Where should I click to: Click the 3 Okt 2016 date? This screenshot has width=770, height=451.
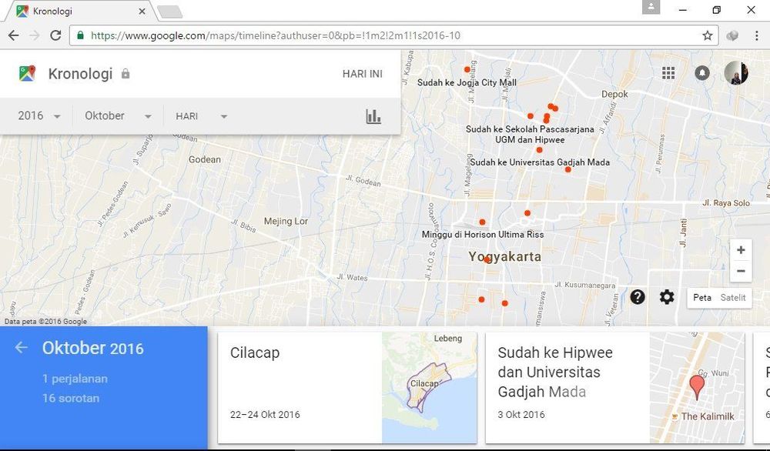point(521,415)
